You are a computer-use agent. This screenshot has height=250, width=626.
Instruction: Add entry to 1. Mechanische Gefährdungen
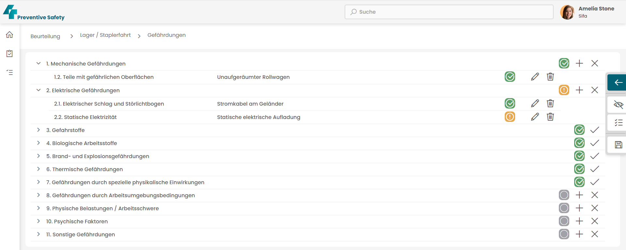point(579,63)
